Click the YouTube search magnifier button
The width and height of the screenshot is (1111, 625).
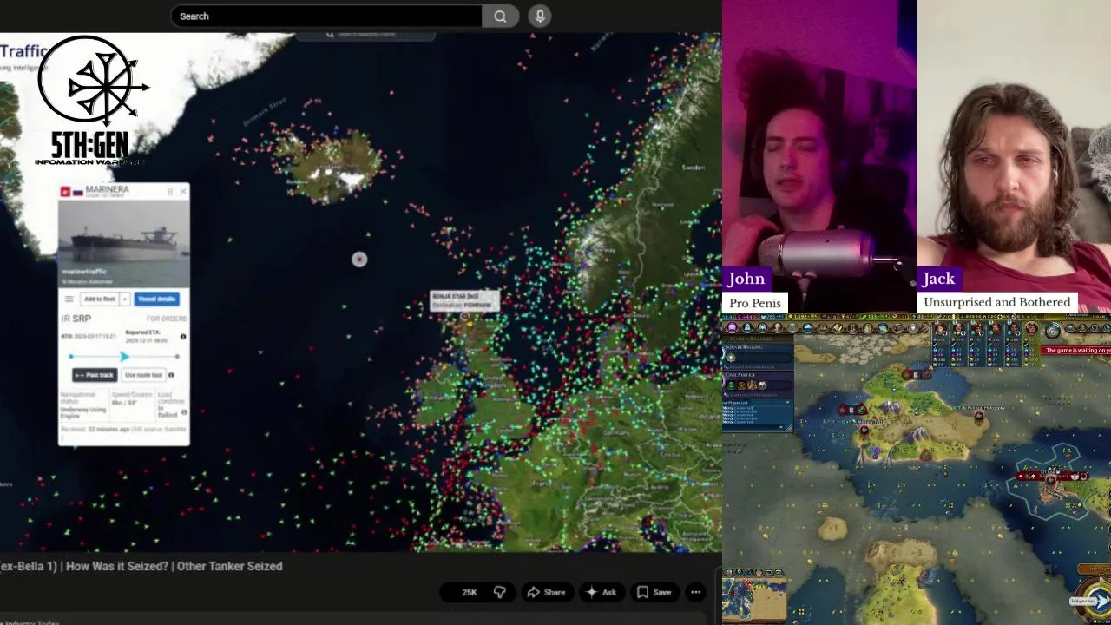tap(500, 16)
